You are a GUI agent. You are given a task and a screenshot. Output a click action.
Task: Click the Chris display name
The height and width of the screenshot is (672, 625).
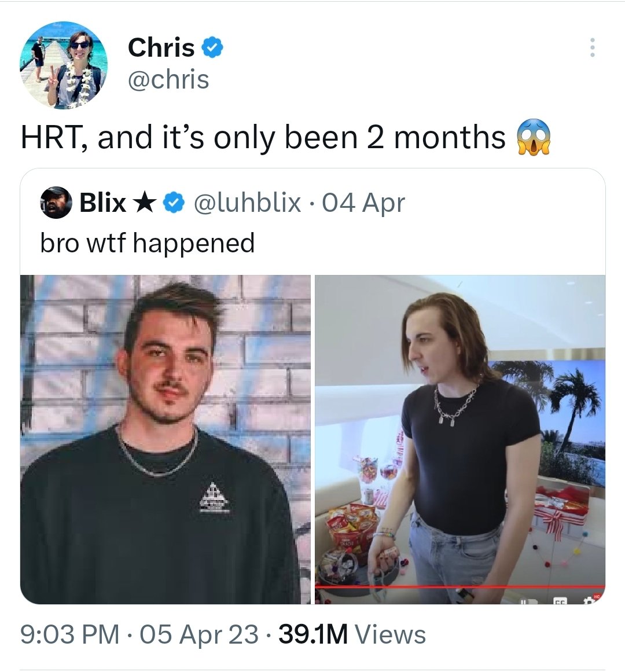(161, 47)
